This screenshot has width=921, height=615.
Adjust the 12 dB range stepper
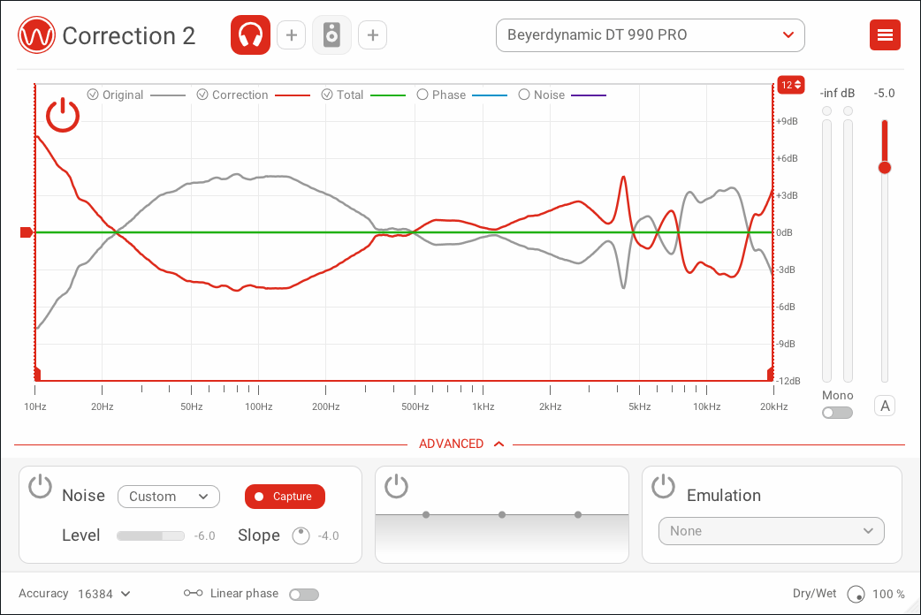[x=791, y=85]
